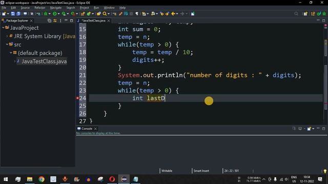328x184 pixels.
Task: Open the File menu
Action: tap(4, 8)
